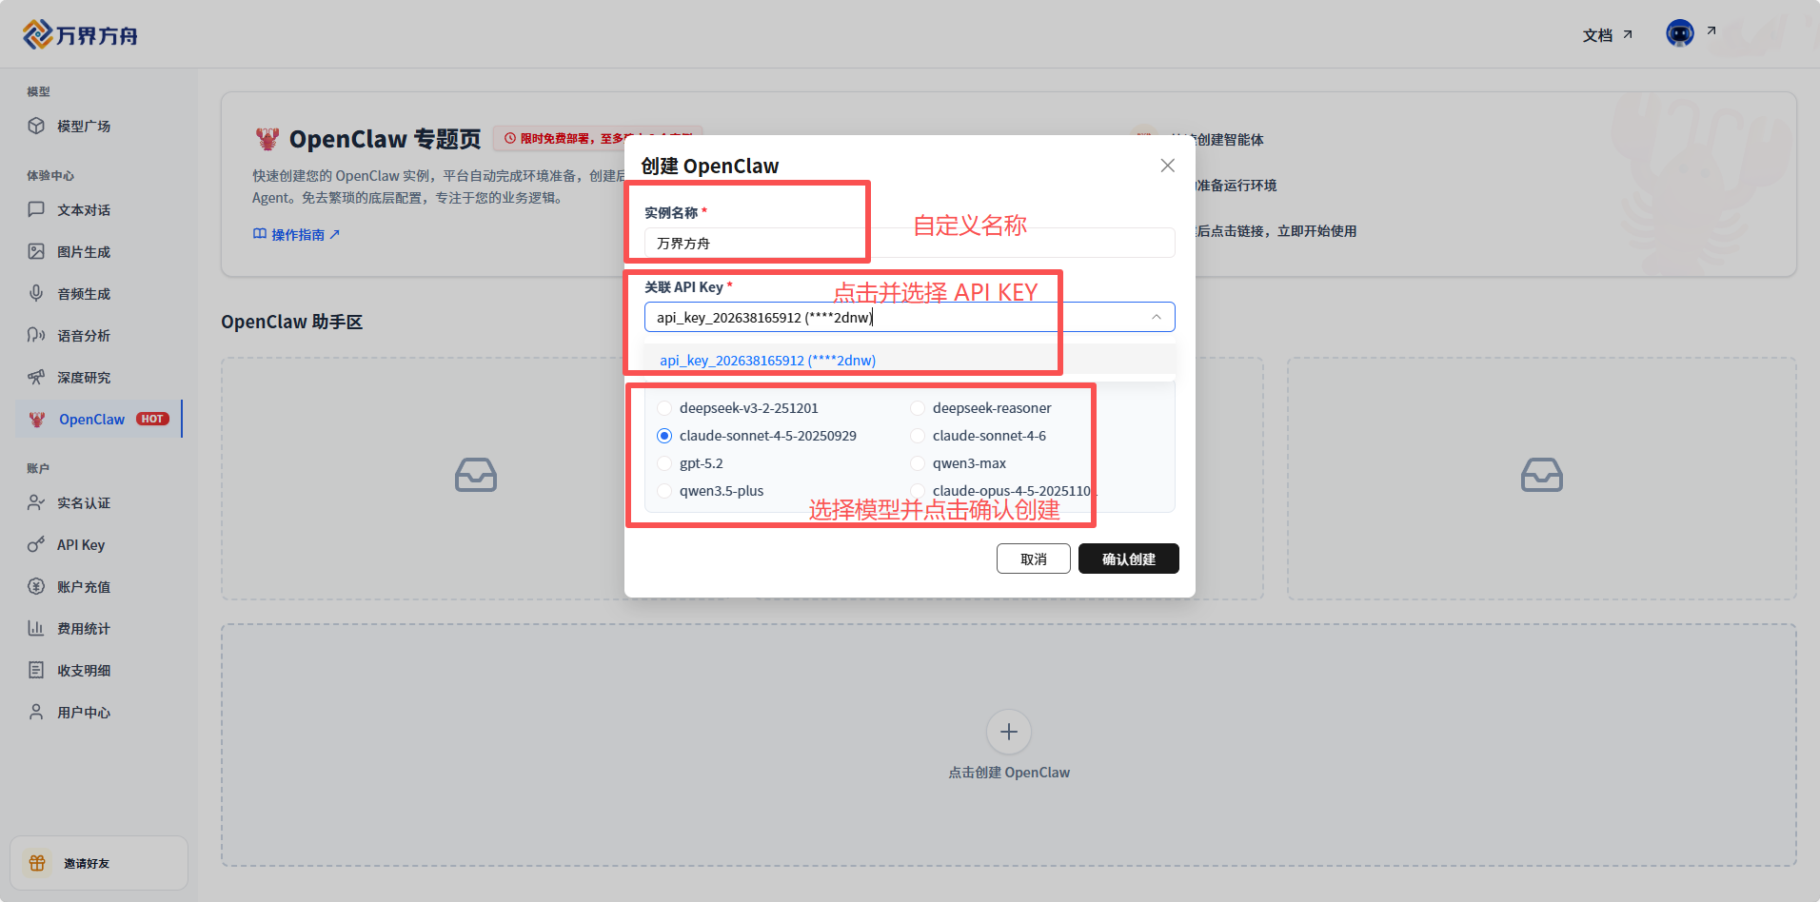
Task: Click the cancel button in dialog
Action: pyautogui.click(x=1033, y=559)
